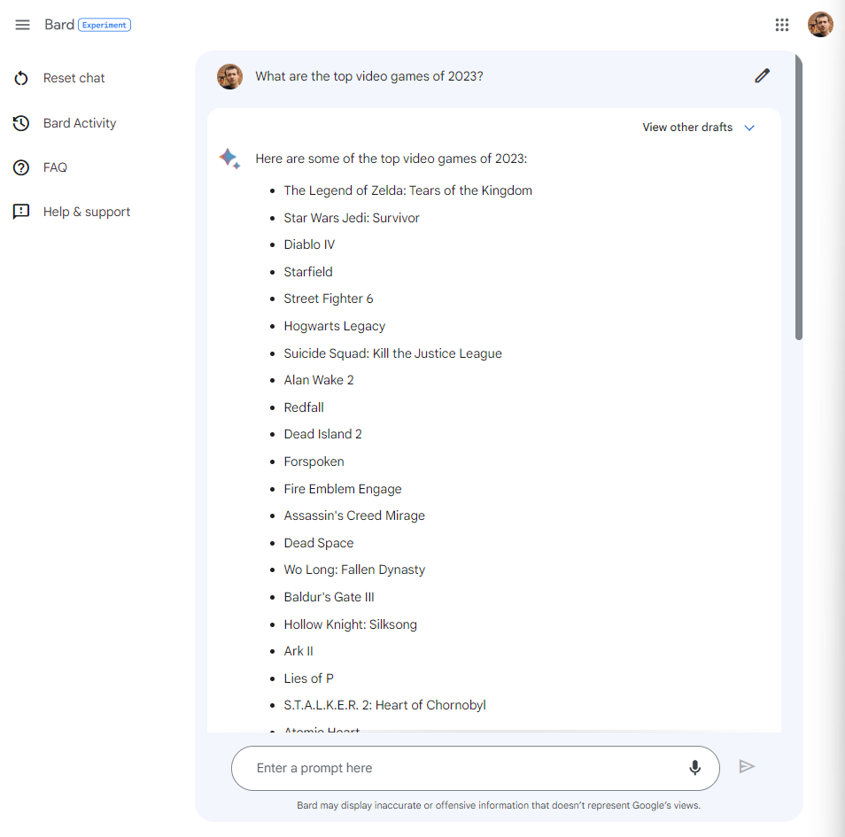Click the account profile avatar

pyautogui.click(x=820, y=25)
